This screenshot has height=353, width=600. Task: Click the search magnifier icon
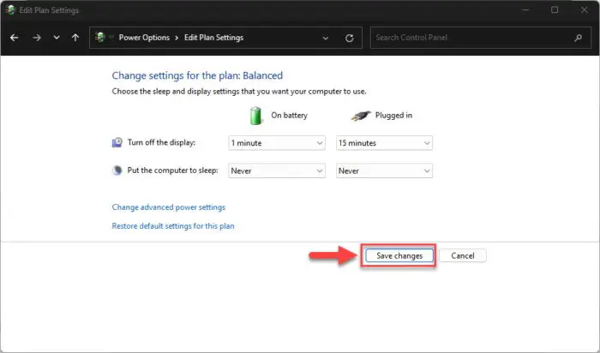pos(579,38)
